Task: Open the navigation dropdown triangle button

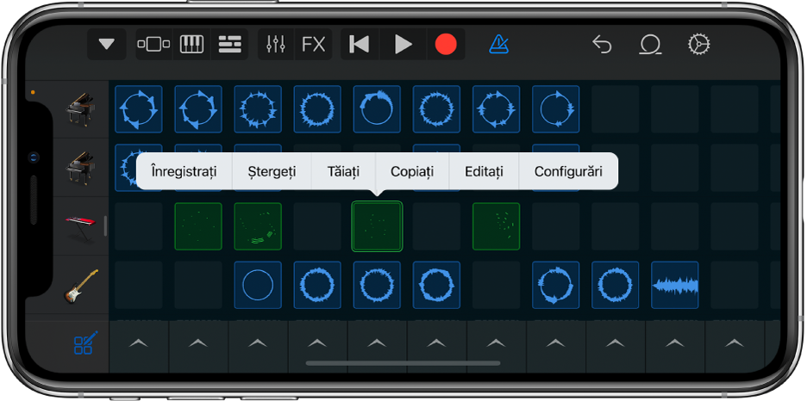Action: click(x=107, y=45)
